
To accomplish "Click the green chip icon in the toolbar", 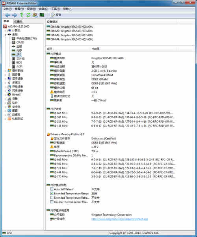I will click(42, 15).
